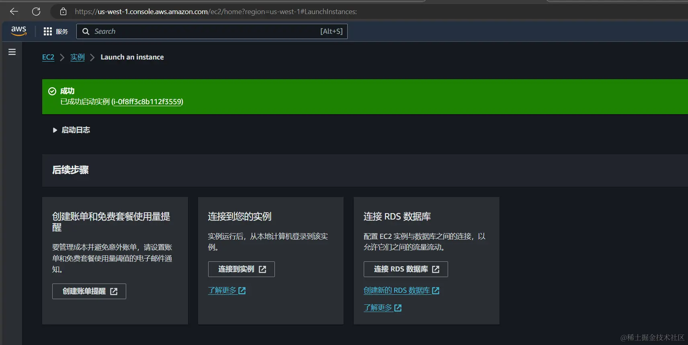
Task: Expand the 启动日志 section
Action: pyautogui.click(x=72, y=130)
